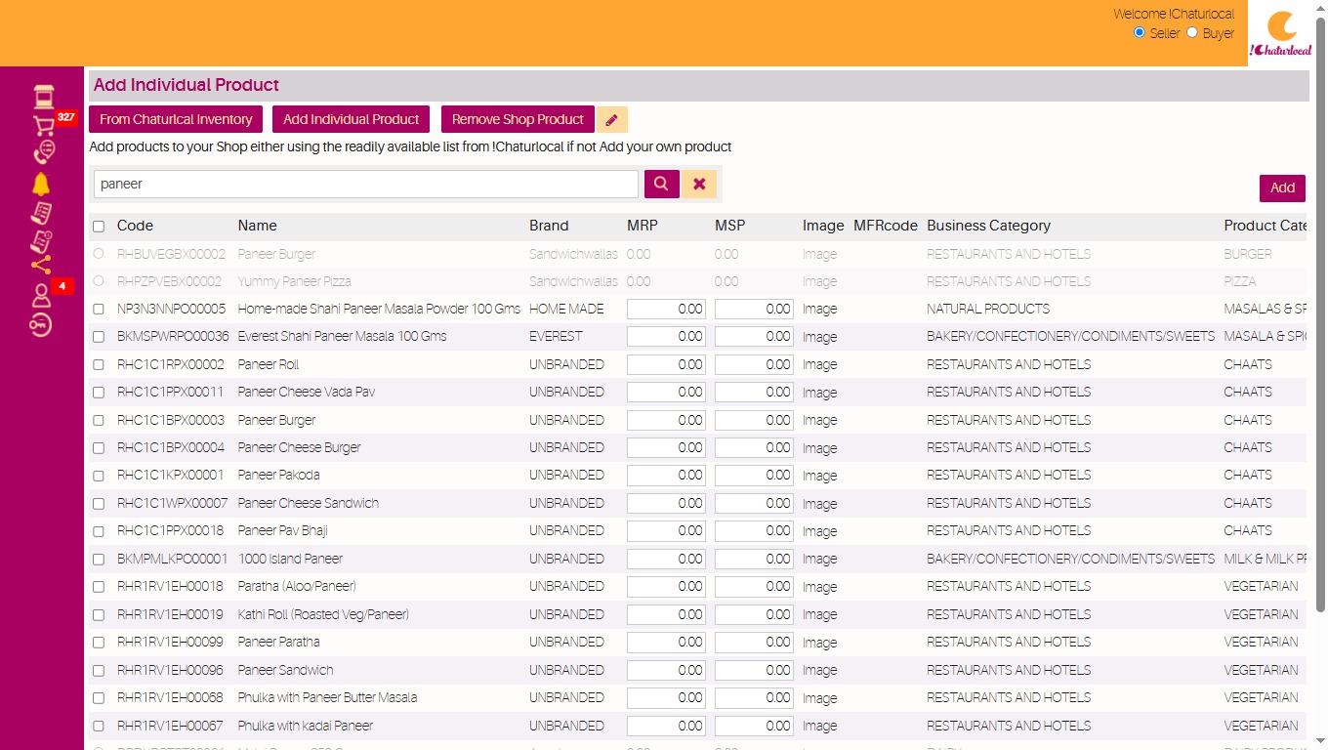This screenshot has height=750, width=1328.
Task: Click the phone enquiry list sidebar icon
Action: click(43, 152)
